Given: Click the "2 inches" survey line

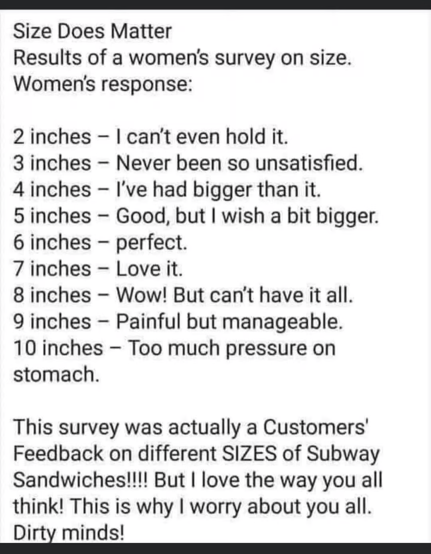Looking at the screenshot, I should (150, 137).
